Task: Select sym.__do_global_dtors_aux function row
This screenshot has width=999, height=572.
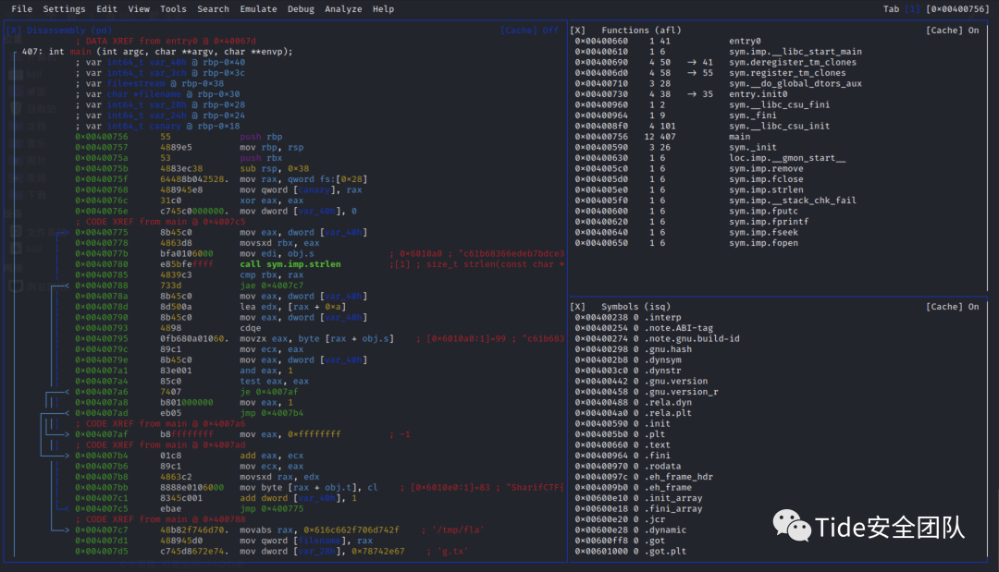Action: (718, 83)
